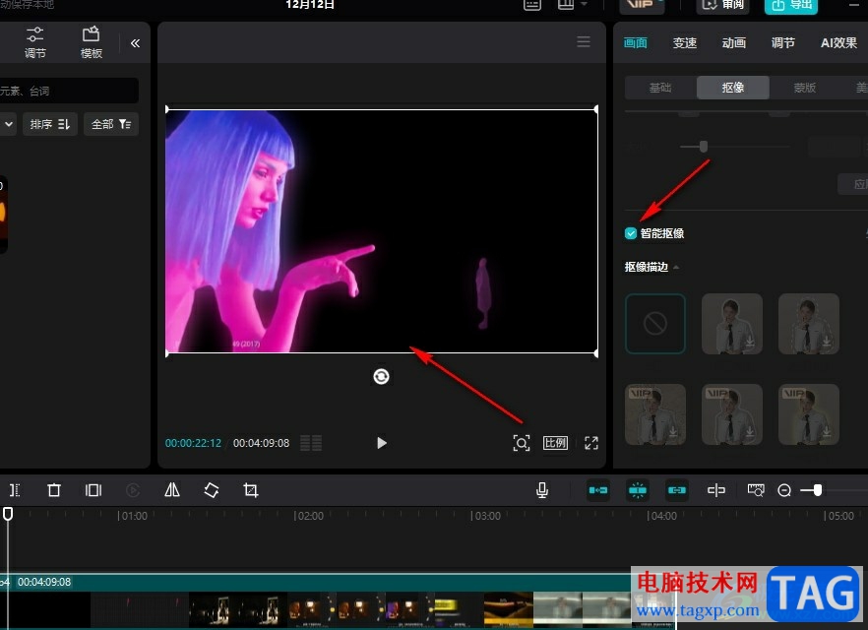Zoom out the timeline with minus icon
Image resolution: width=868 pixels, height=630 pixels.
[x=783, y=490]
